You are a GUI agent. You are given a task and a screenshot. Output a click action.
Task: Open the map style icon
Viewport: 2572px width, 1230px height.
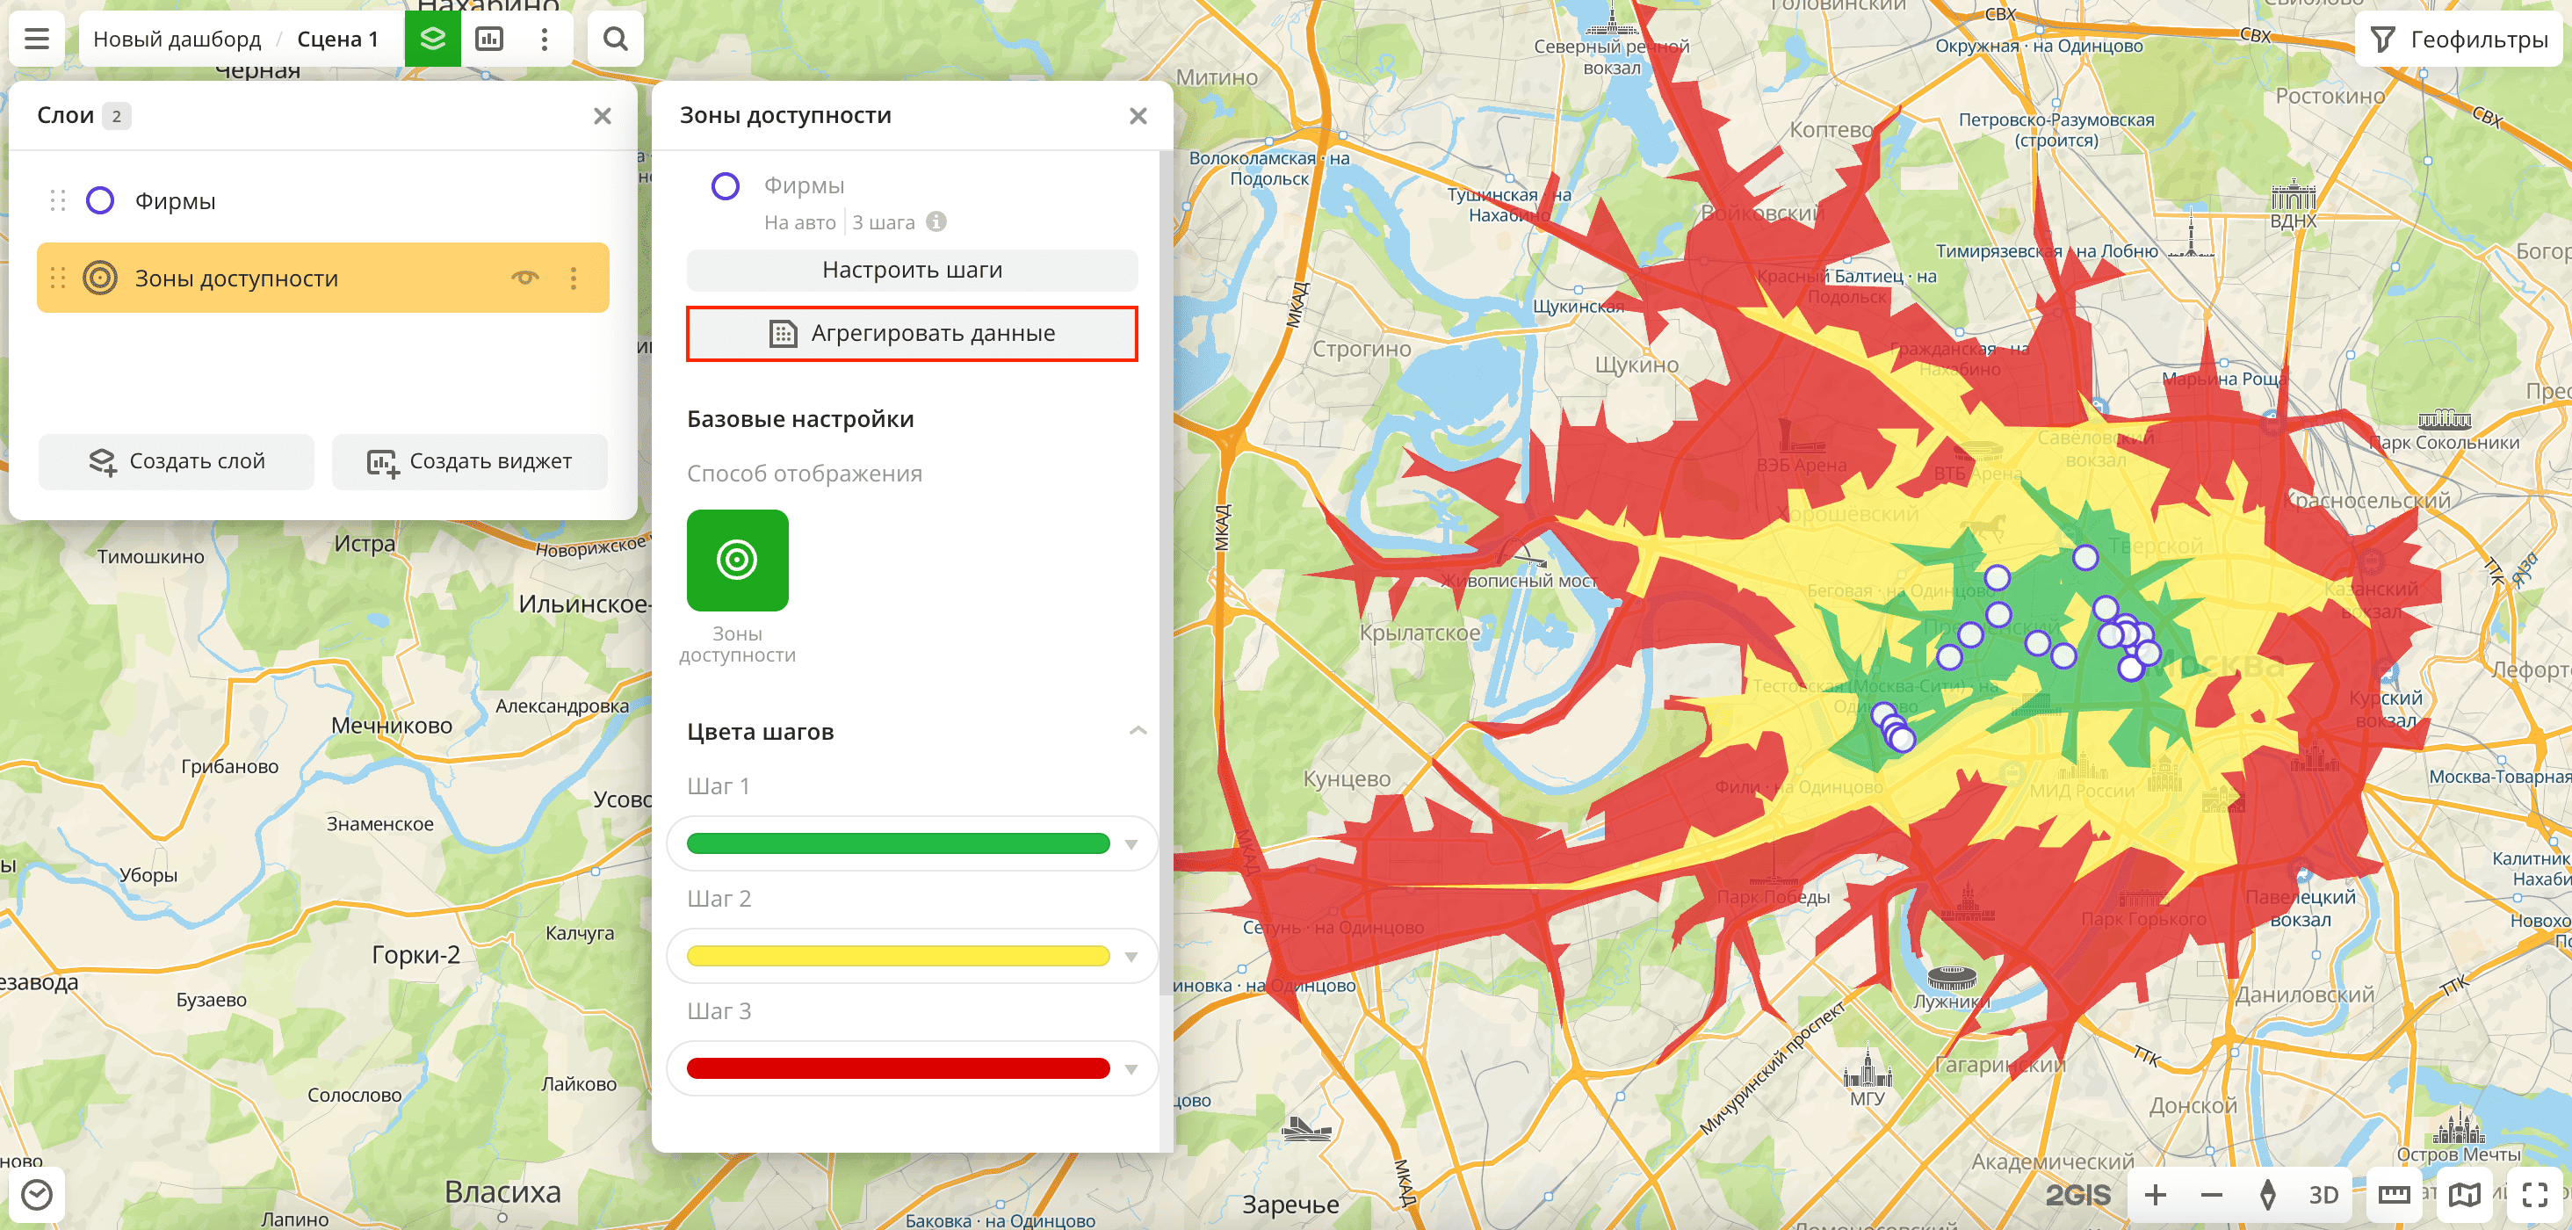[x=2464, y=1194]
